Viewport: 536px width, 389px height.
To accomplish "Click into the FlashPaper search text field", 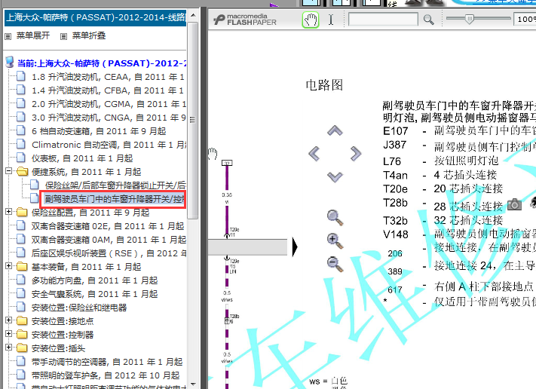I will [x=383, y=19].
